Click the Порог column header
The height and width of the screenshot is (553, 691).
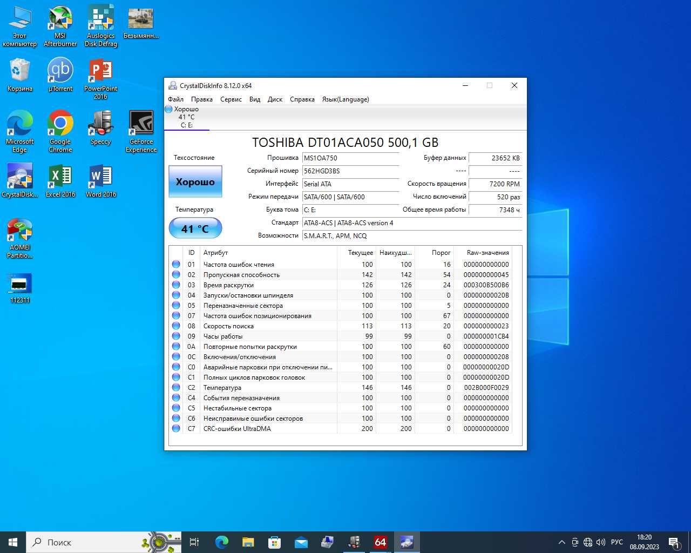coord(434,253)
